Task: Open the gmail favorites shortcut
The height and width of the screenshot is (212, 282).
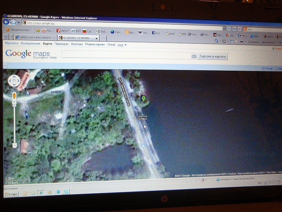Action: (x=170, y=33)
